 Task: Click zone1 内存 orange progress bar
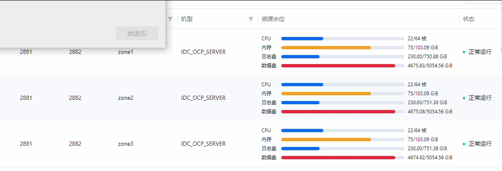click(342, 47)
